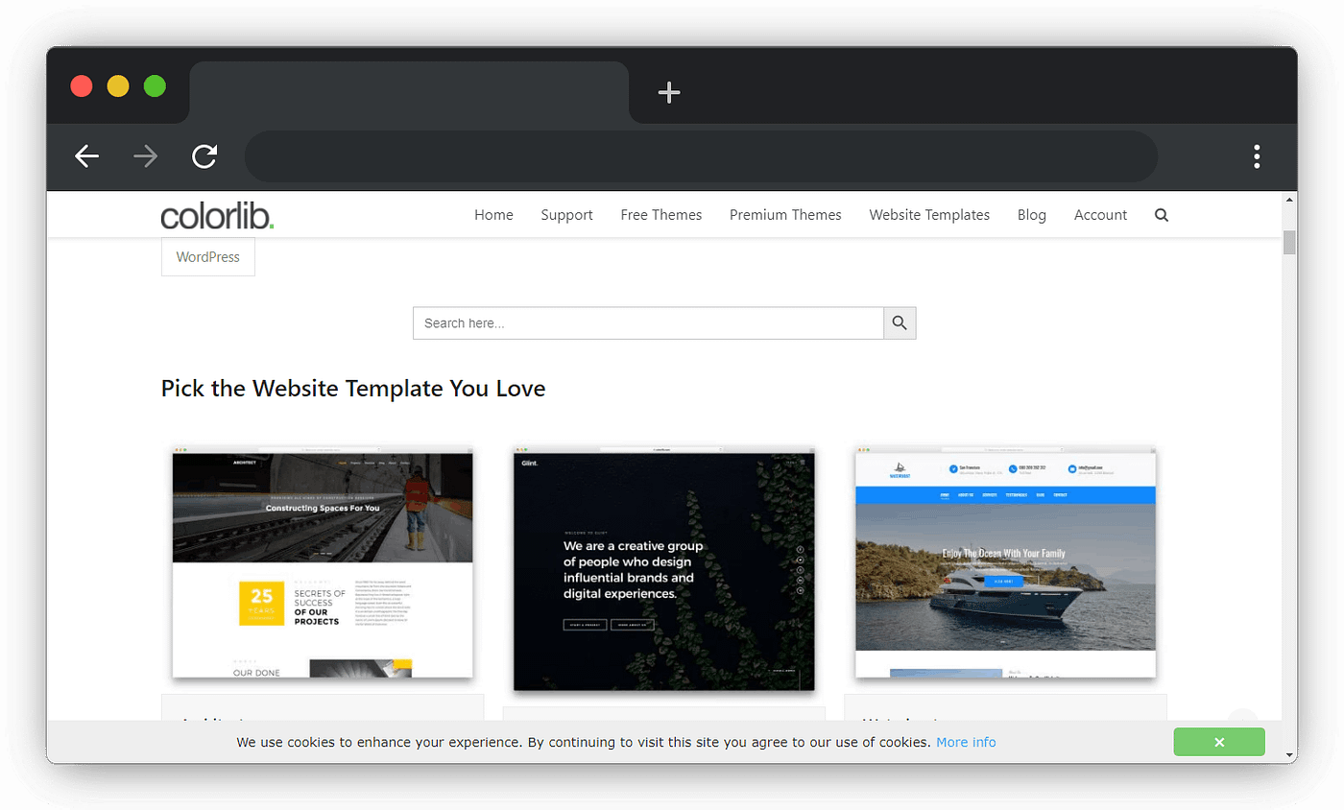Switch to the Premium Themes section

click(x=785, y=215)
